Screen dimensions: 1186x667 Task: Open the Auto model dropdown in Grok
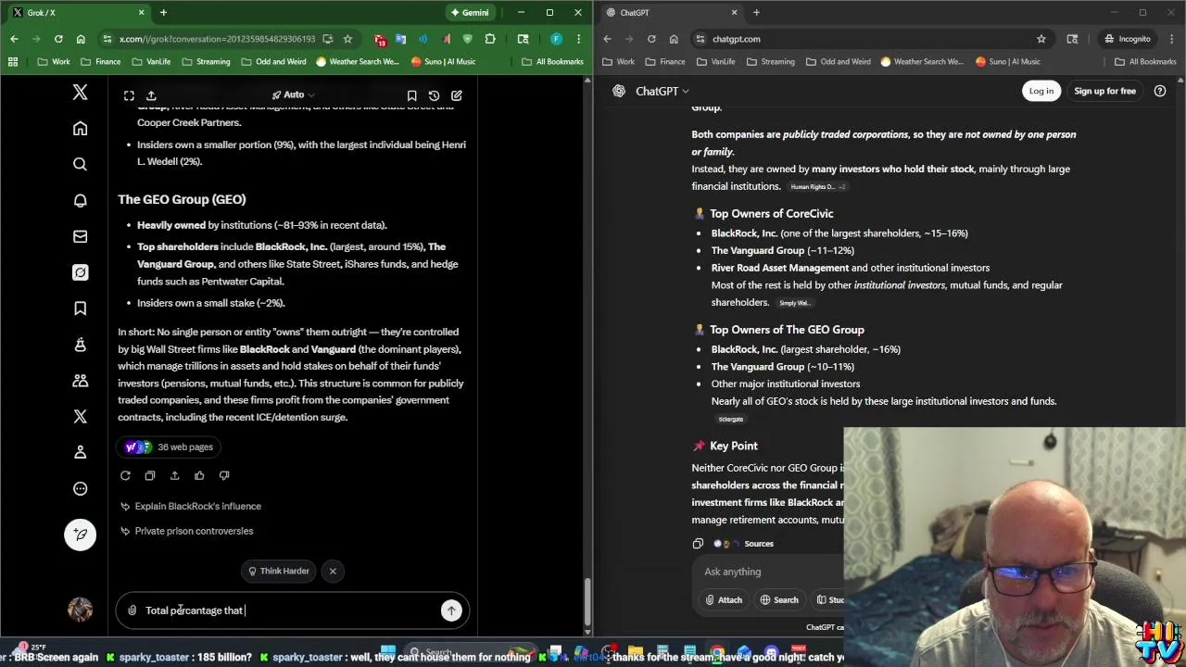pyautogui.click(x=294, y=94)
